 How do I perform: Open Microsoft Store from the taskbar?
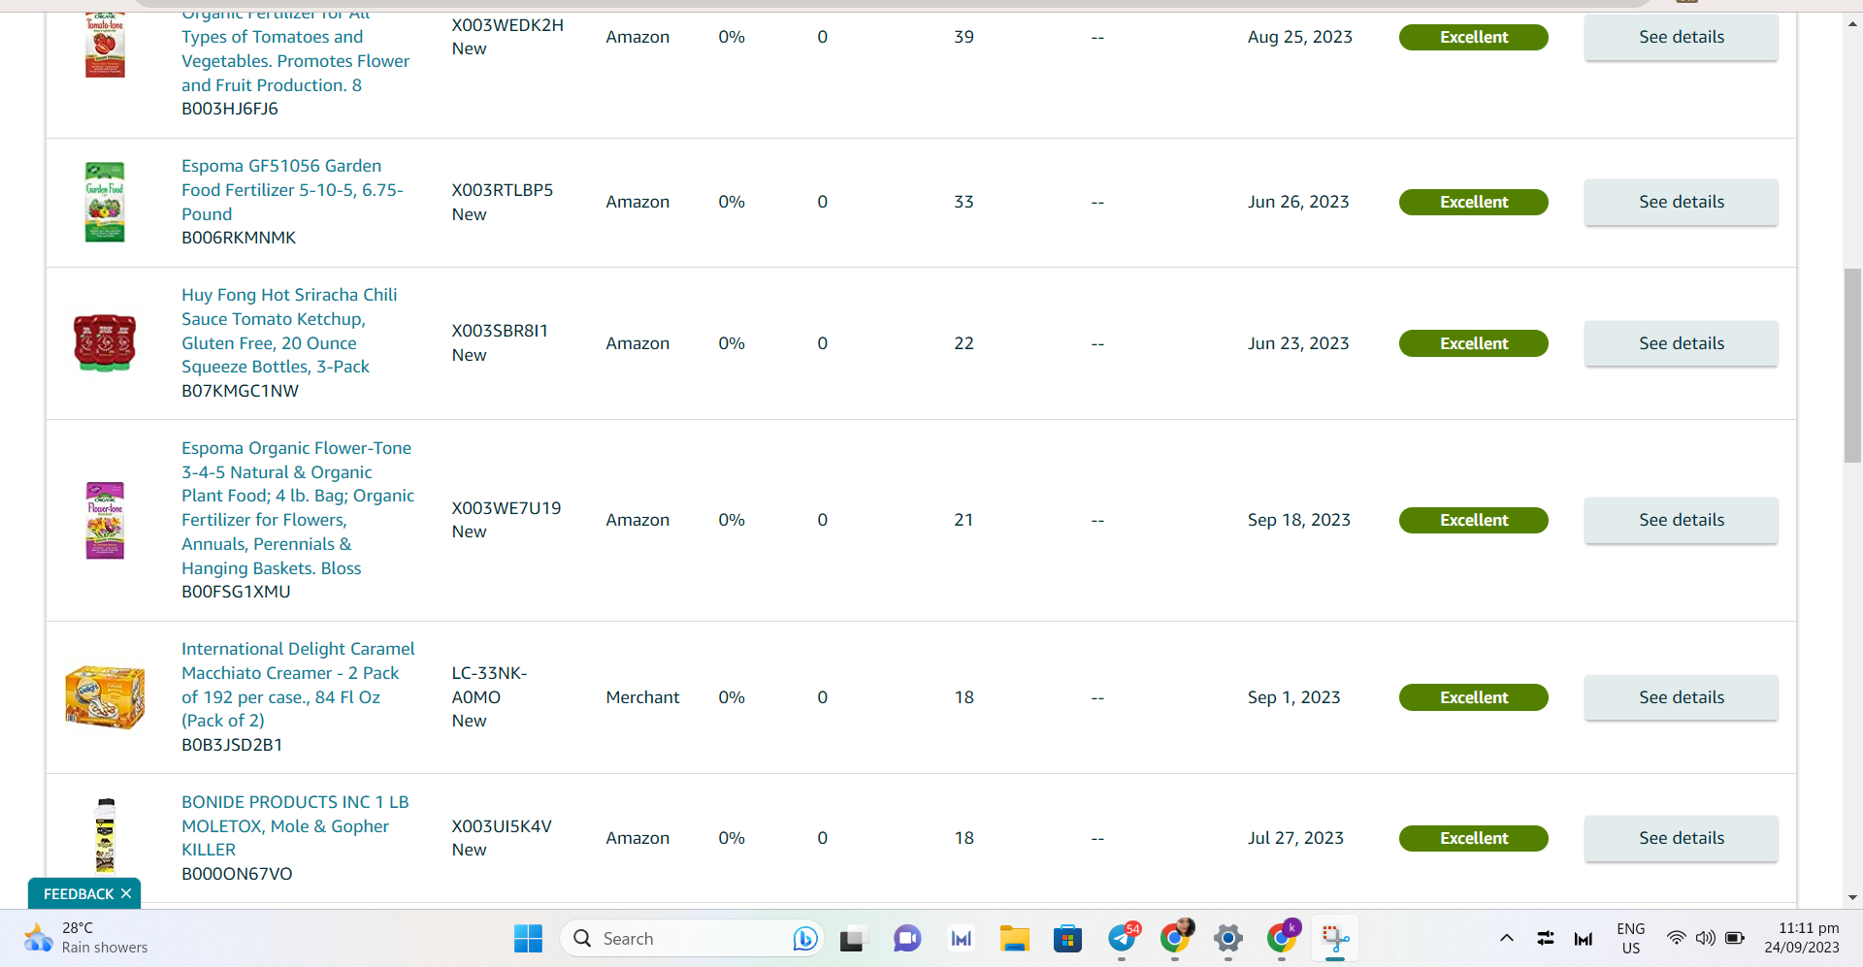pos(1067,938)
